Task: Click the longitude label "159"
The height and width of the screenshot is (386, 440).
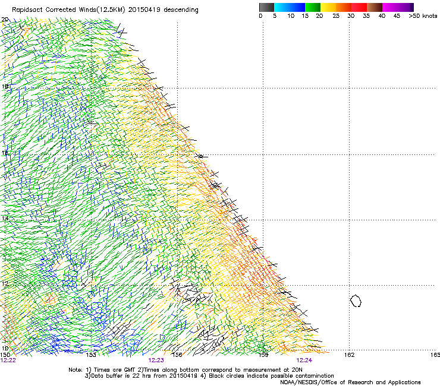Action: (x=263, y=355)
